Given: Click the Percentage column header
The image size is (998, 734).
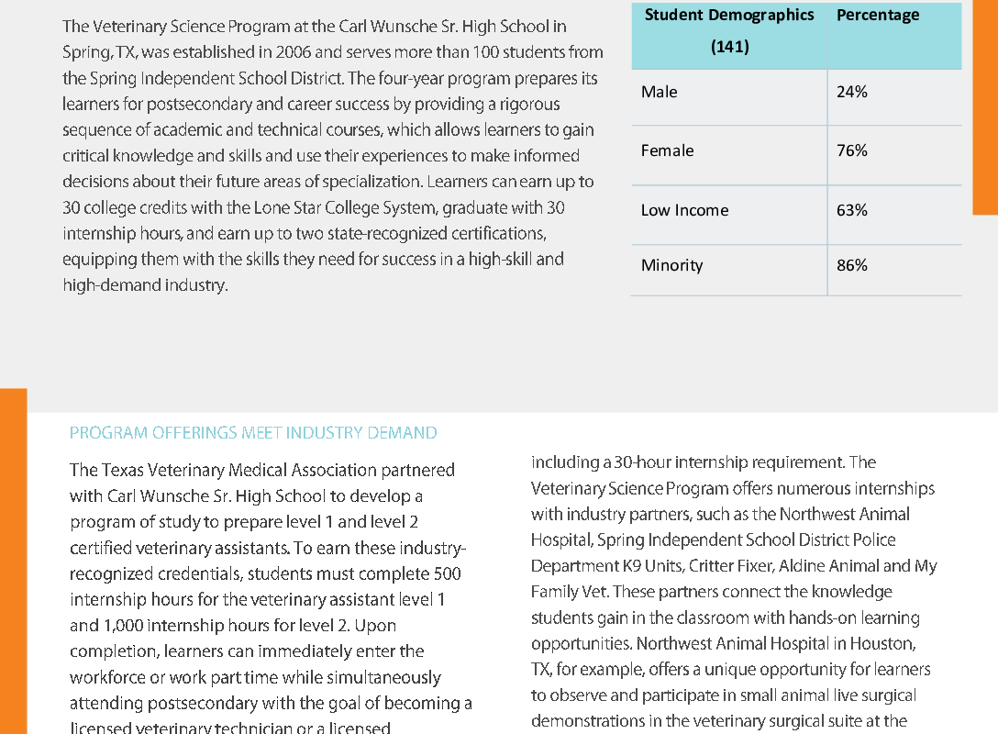Looking at the screenshot, I should tap(878, 15).
